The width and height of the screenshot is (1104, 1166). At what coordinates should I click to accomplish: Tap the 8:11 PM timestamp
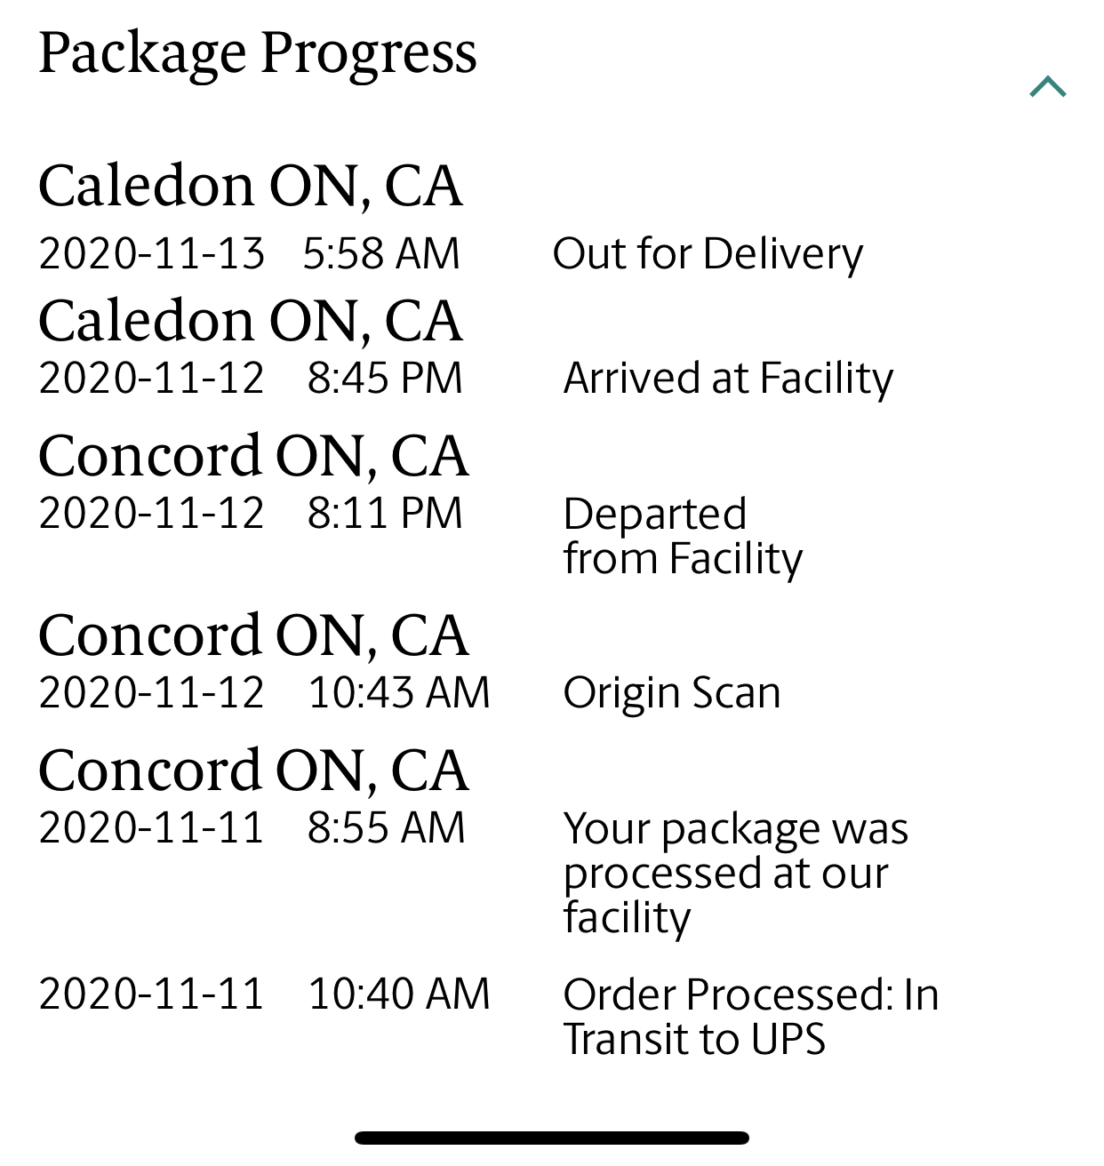pos(385,514)
